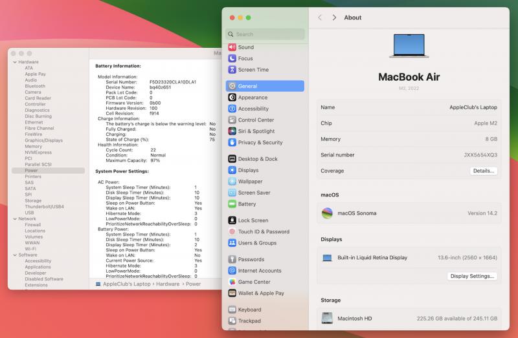This screenshot has width=518, height=338.
Task: Select the Keyboard icon
Action: click(x=232, y=310)
